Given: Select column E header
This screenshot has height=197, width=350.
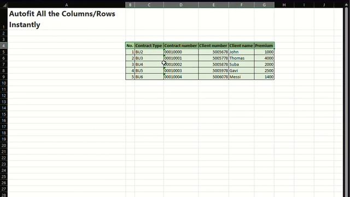Looking at the screenshot, I should tap(214, 5).
